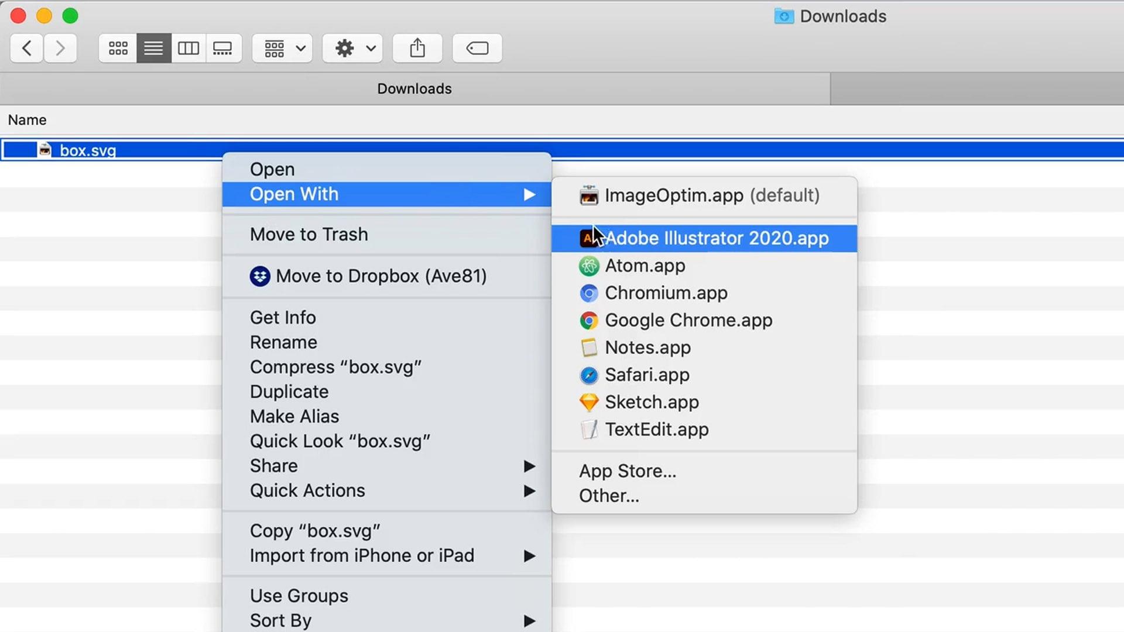Image resolution: width=1124 pixels, height=632 pixels.
Task: Click the Share toolbar icon
Action: coord(417,48)
